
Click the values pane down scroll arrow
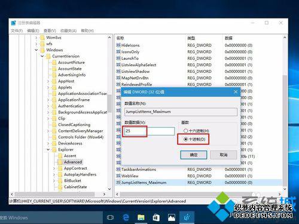pos(285,189)
